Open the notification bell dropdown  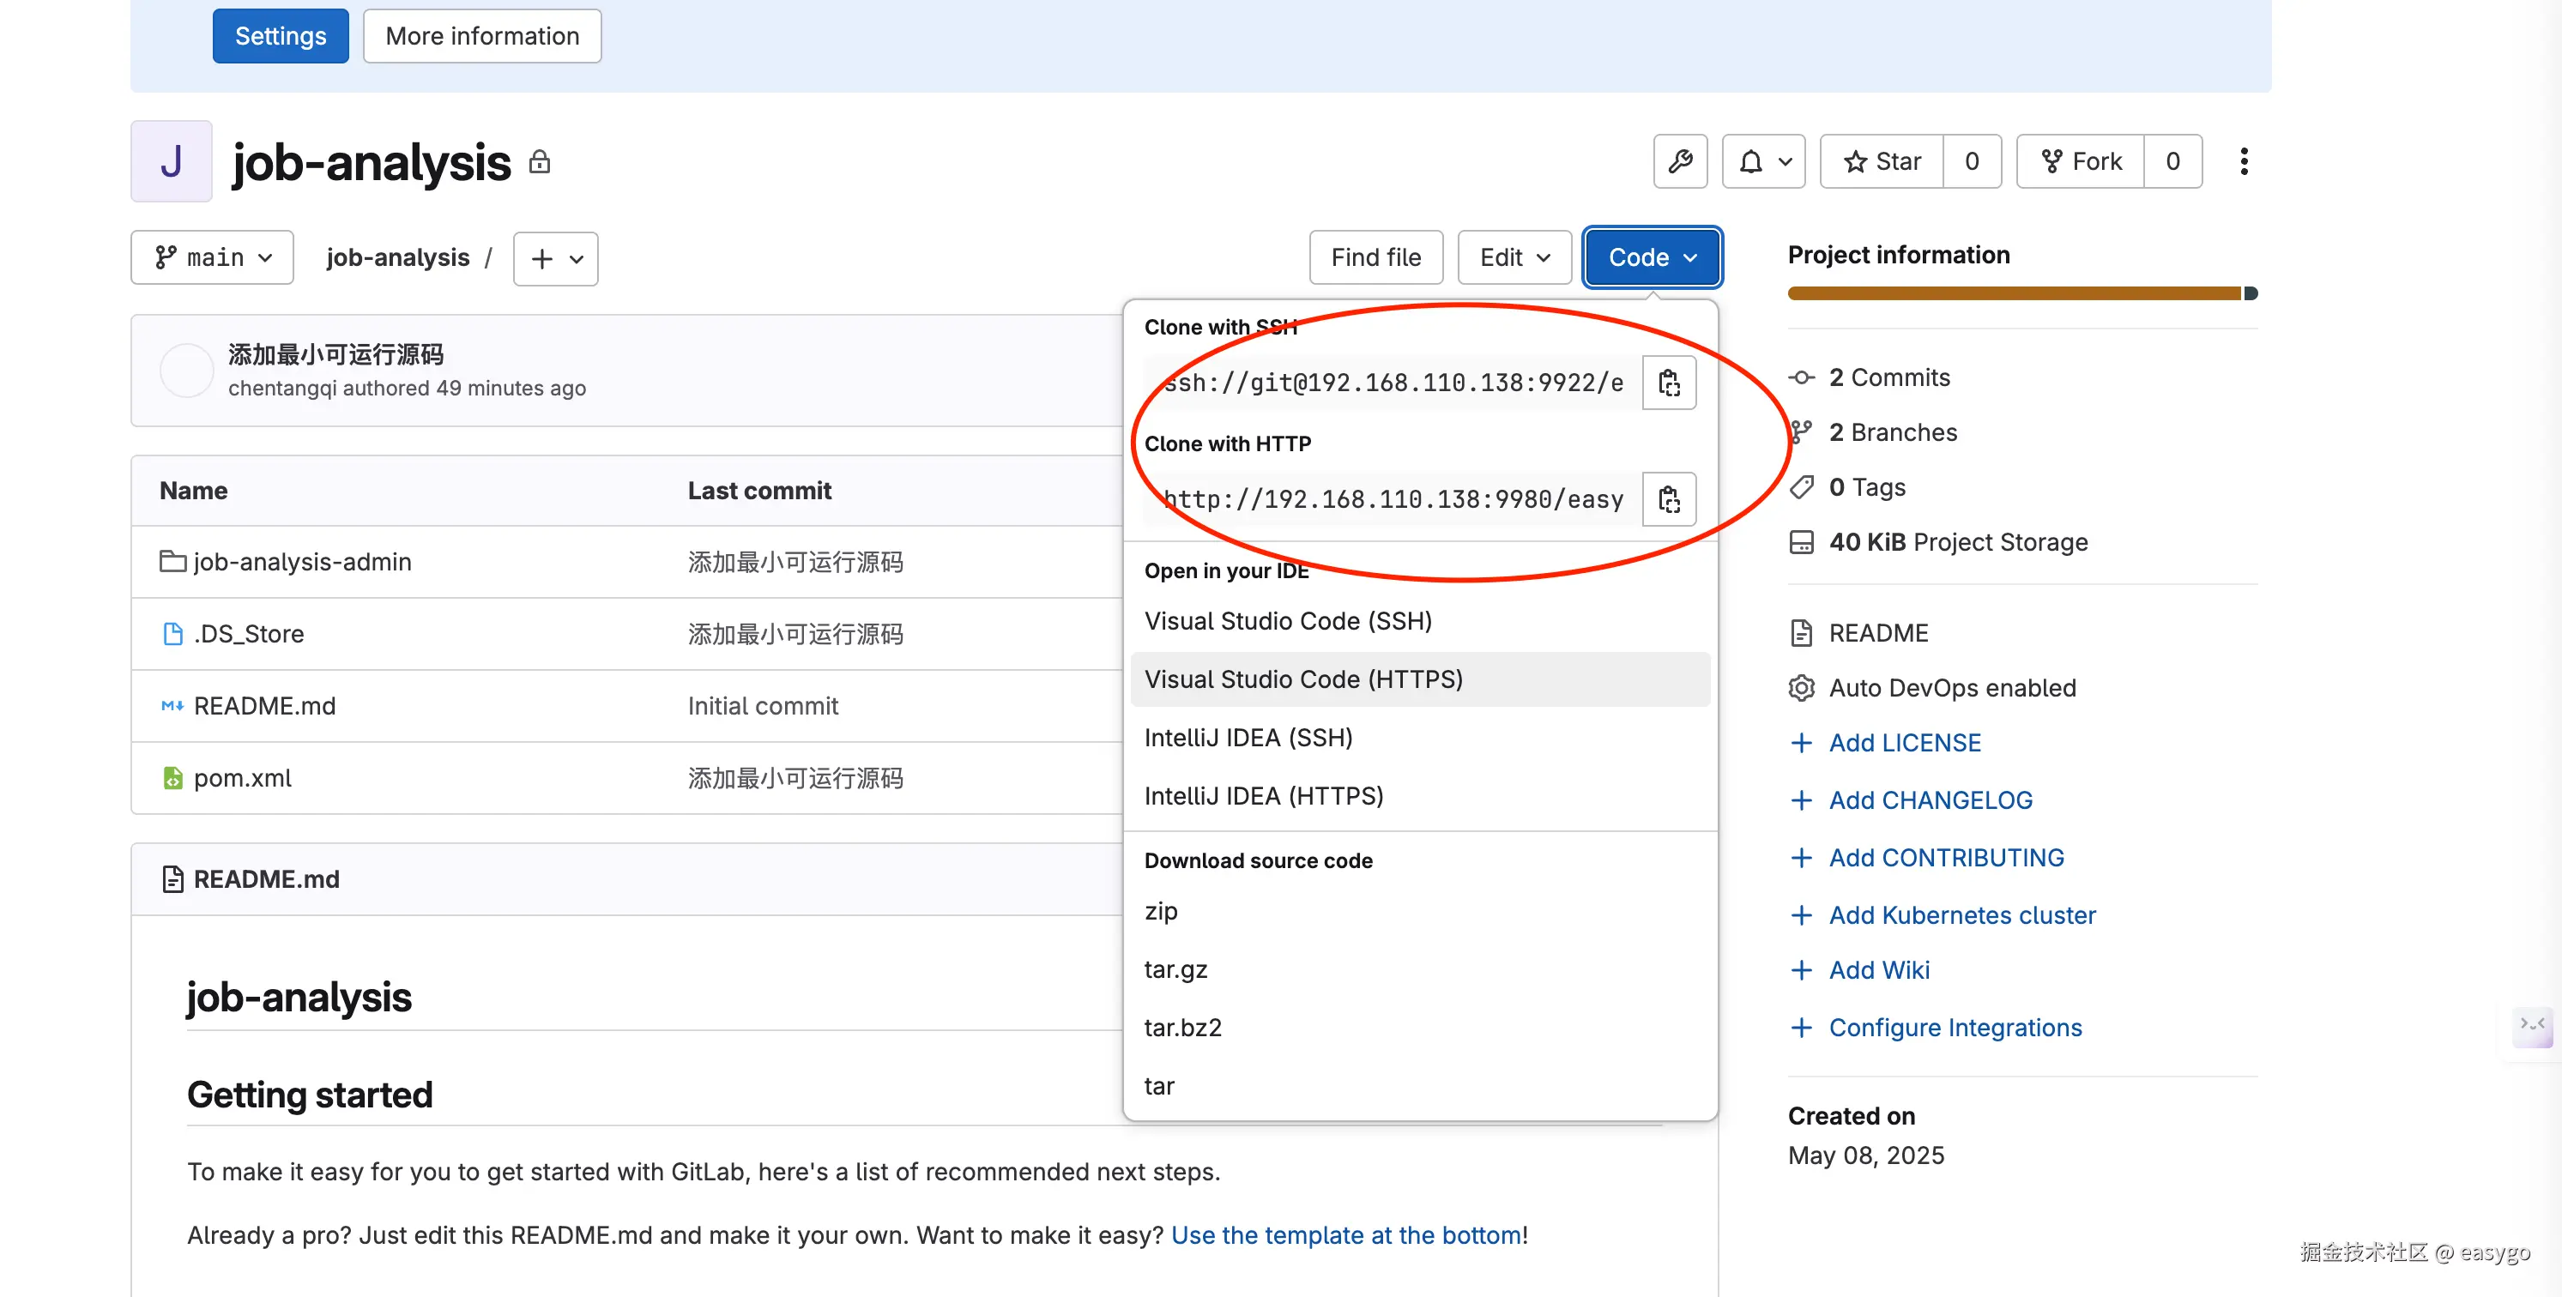1763,161
